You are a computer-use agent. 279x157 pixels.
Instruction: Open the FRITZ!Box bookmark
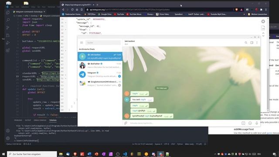pyautogui.click(x=90, y=14)
